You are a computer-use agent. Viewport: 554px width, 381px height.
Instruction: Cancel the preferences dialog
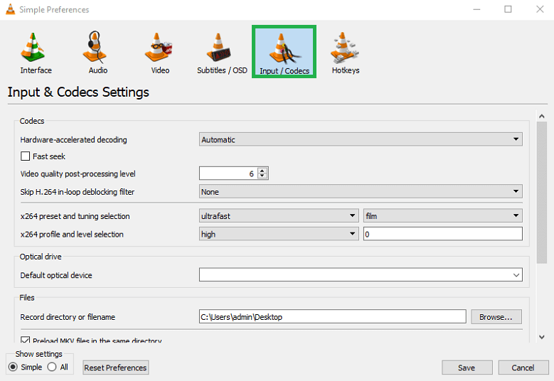[523, 367]
